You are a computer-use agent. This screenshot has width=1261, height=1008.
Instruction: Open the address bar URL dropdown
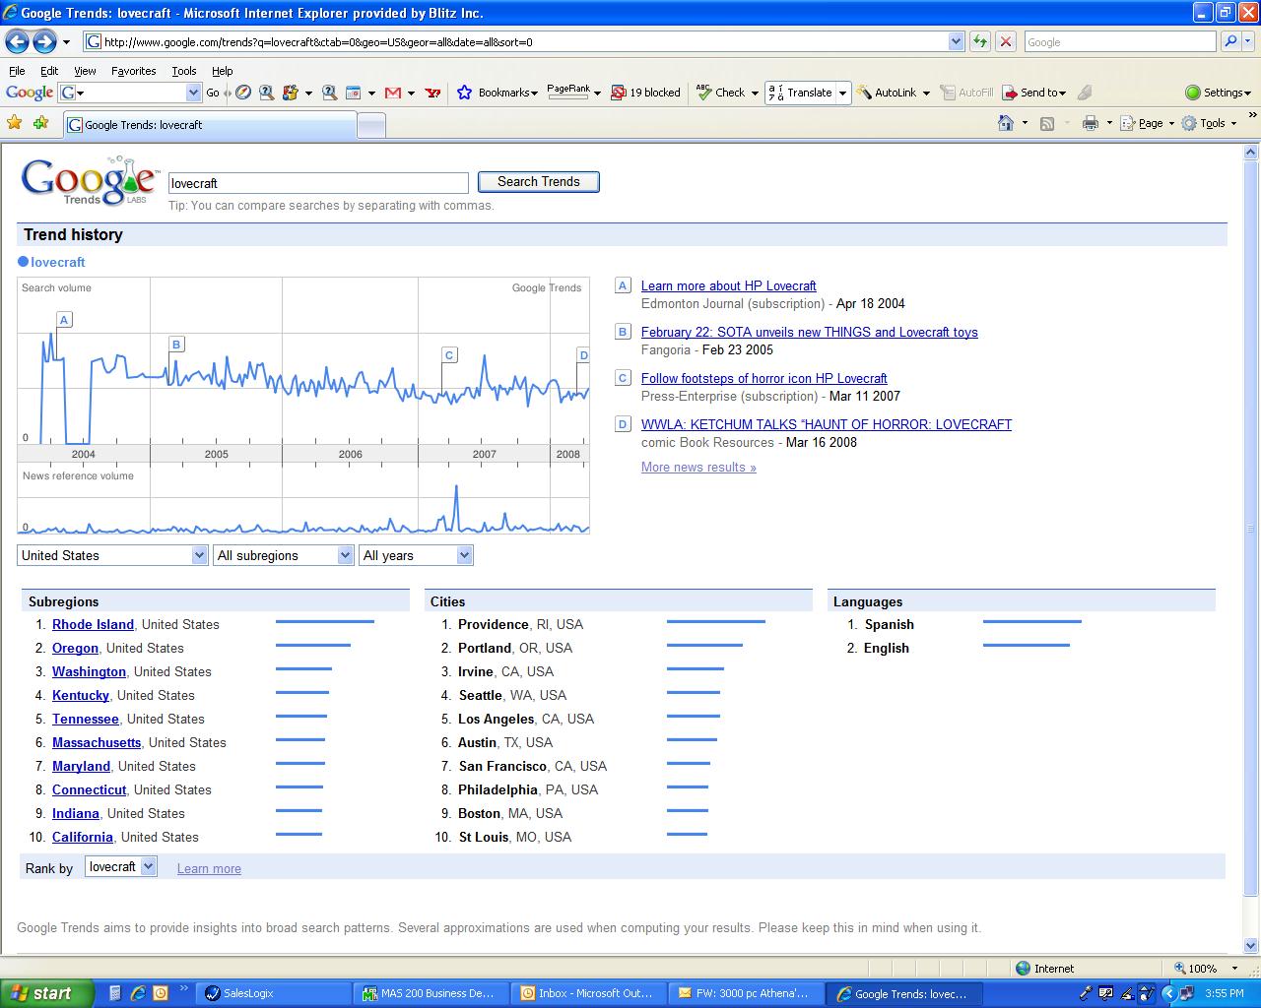click(x=956, y=41)
